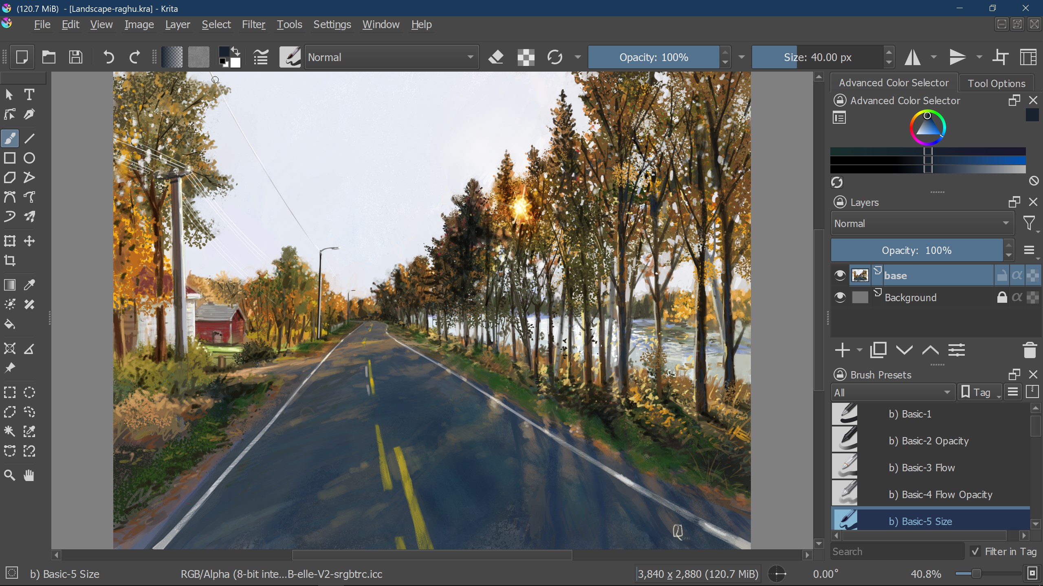Enable eraser mode on the toolbar
Screen dimensions: 1043x586
tap(496, 57)
